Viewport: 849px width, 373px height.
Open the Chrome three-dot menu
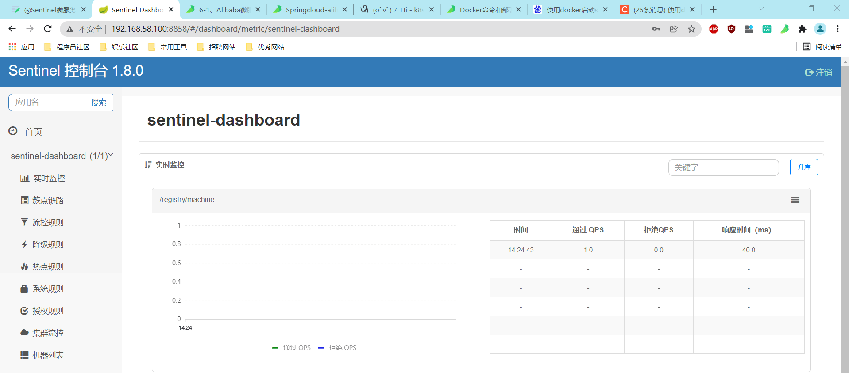[837, 29]
